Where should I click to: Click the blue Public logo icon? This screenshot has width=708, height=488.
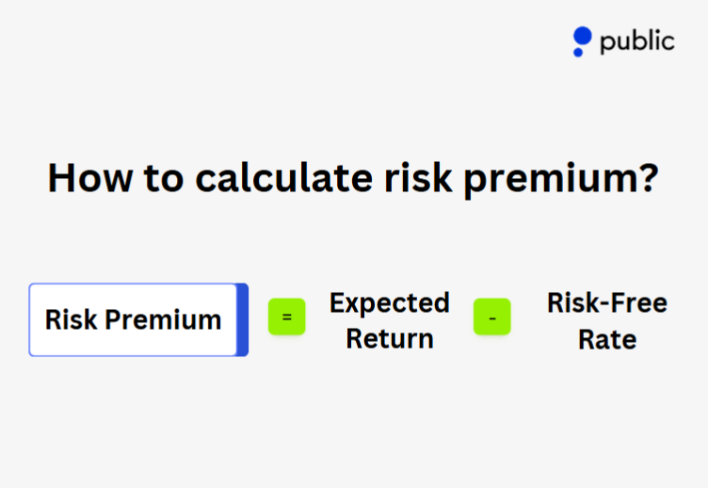(583, 39)
